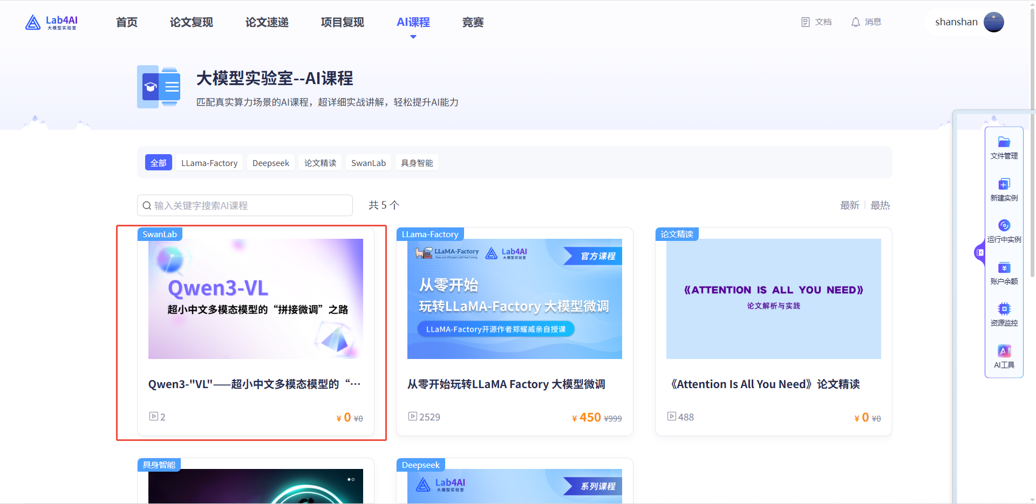Sort courses by 最新
This screenshot has height=504, width=1036.
tap(850, 205)
